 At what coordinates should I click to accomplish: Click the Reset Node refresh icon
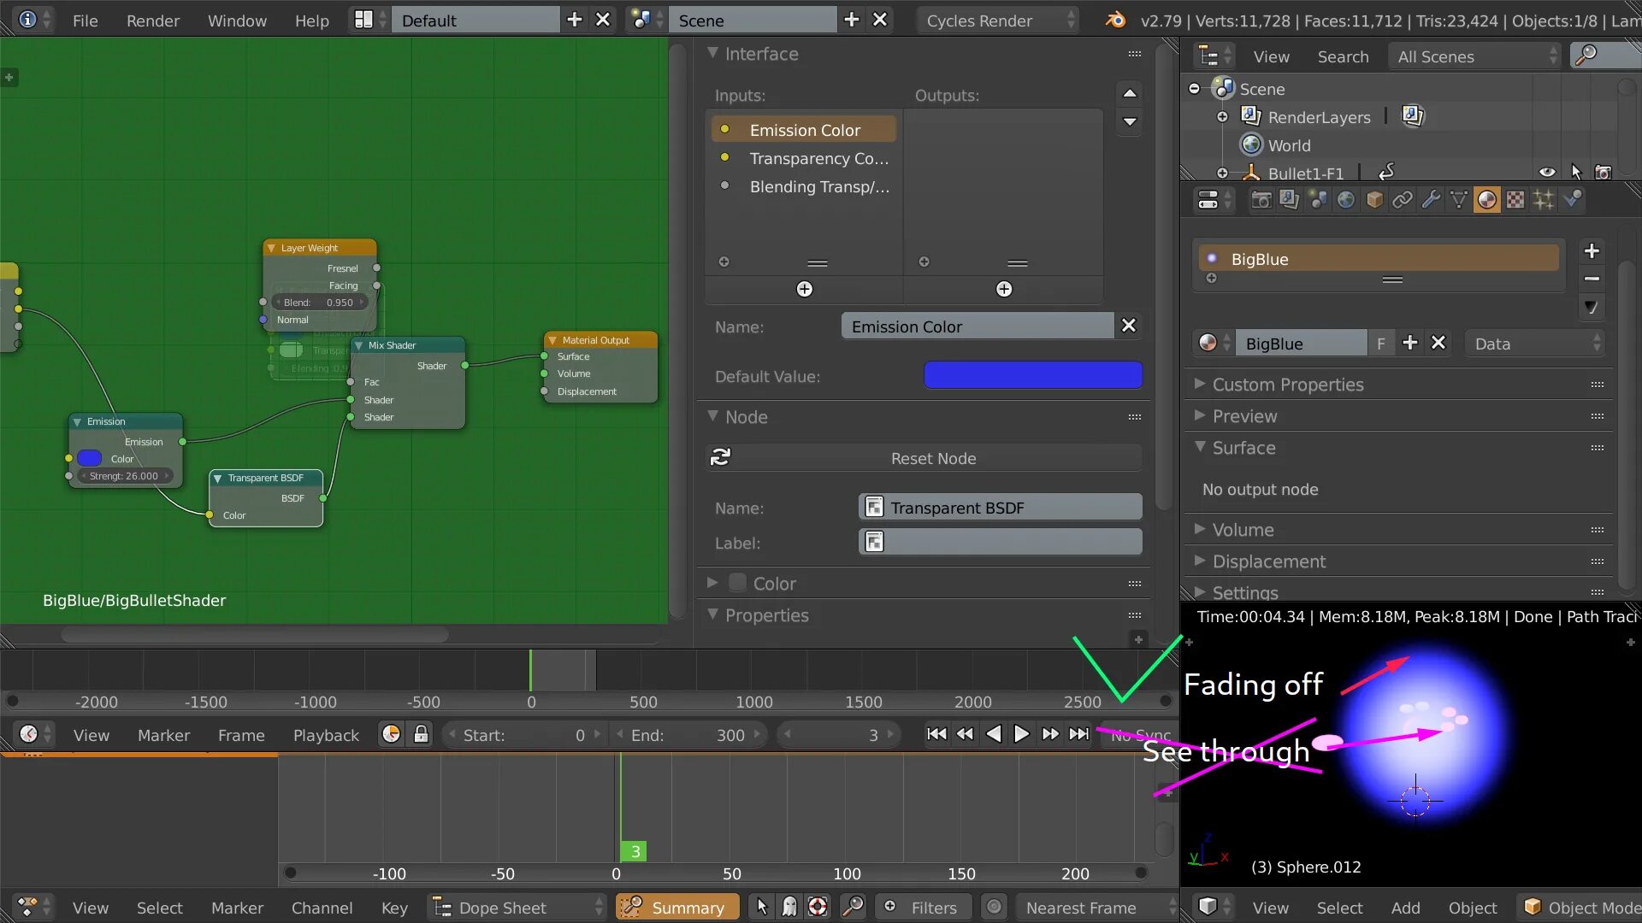721,457
